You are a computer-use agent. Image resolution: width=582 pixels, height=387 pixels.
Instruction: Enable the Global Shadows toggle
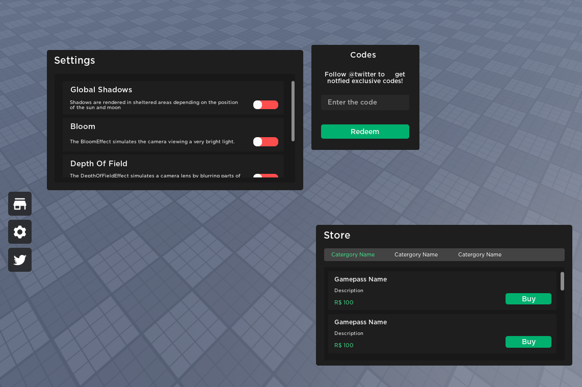click(266, 104)
